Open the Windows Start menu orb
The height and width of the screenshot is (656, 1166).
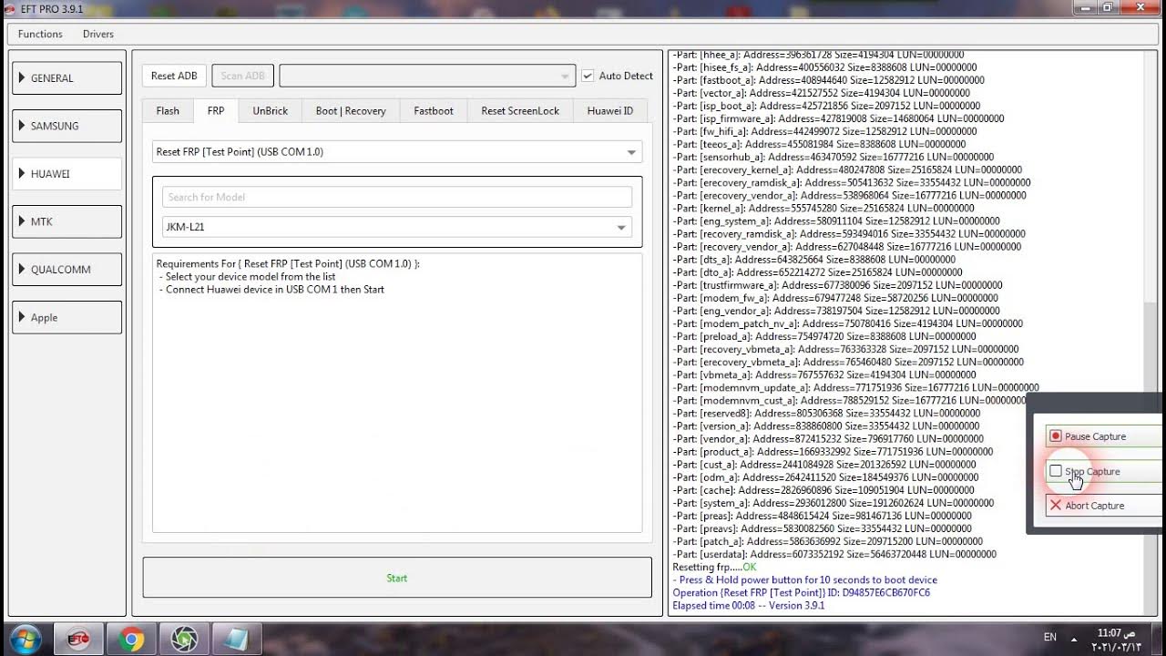(x=24, y=640)
